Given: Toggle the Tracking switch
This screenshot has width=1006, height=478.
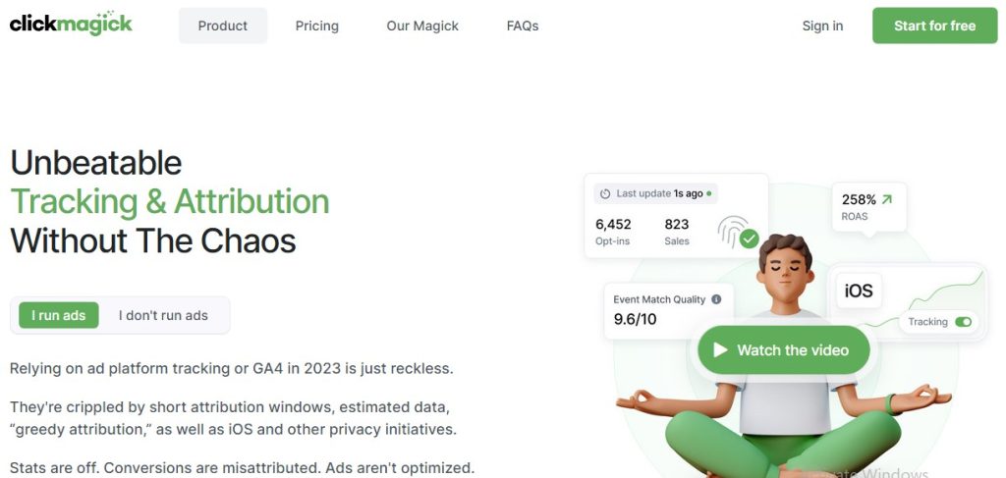Looking at the screenshot, I should (963, 322).
